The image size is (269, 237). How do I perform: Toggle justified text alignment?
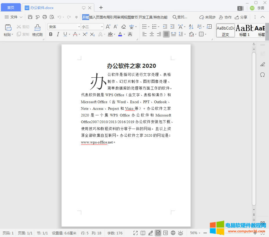tap(166, 34)
